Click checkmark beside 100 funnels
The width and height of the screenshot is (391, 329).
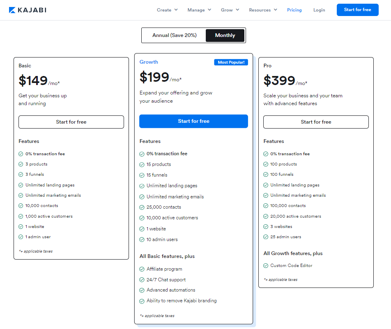[266, 174]
